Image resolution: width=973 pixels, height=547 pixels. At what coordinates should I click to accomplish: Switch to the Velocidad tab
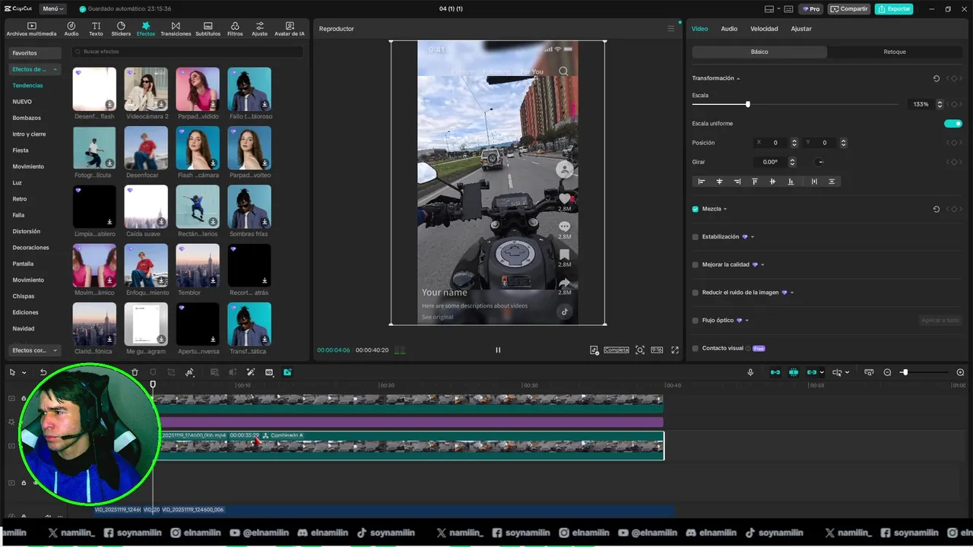click(763, 29)
